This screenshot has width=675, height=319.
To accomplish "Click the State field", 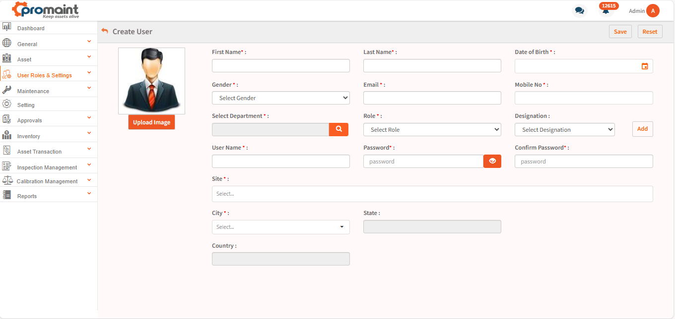I will [432, 226].
